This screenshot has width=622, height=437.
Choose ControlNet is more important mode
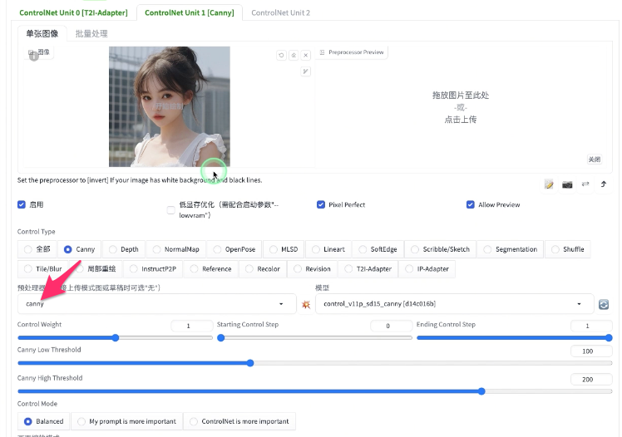[239, 421]
